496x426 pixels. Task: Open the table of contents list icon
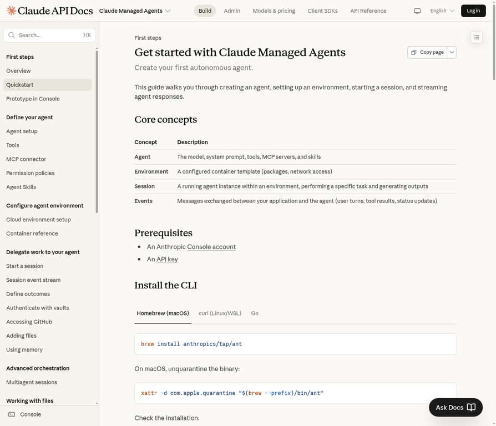[x=477, y=37]
